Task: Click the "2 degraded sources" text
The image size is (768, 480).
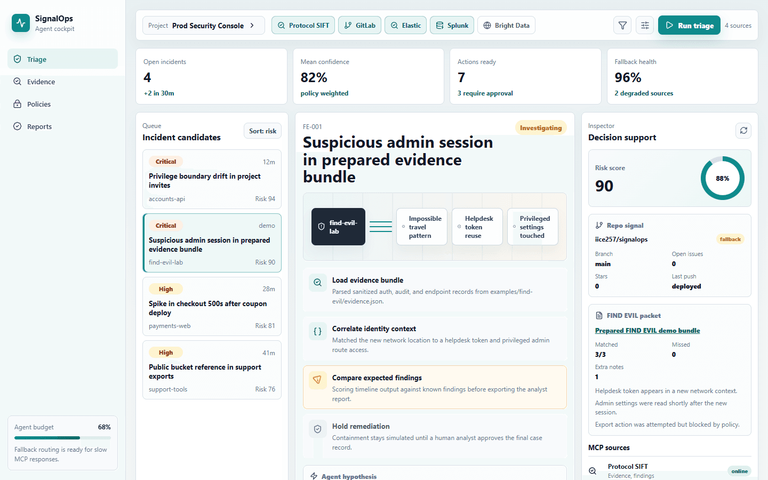Action: (x=644, y=93)
